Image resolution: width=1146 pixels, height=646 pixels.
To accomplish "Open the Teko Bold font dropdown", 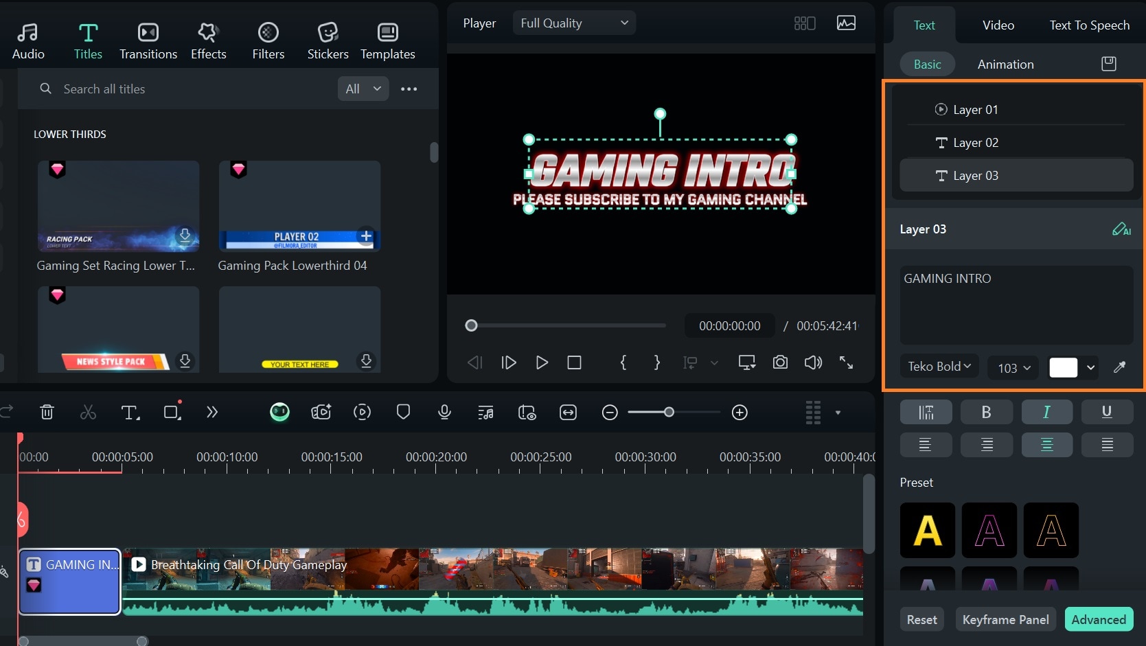I will 939,367.
